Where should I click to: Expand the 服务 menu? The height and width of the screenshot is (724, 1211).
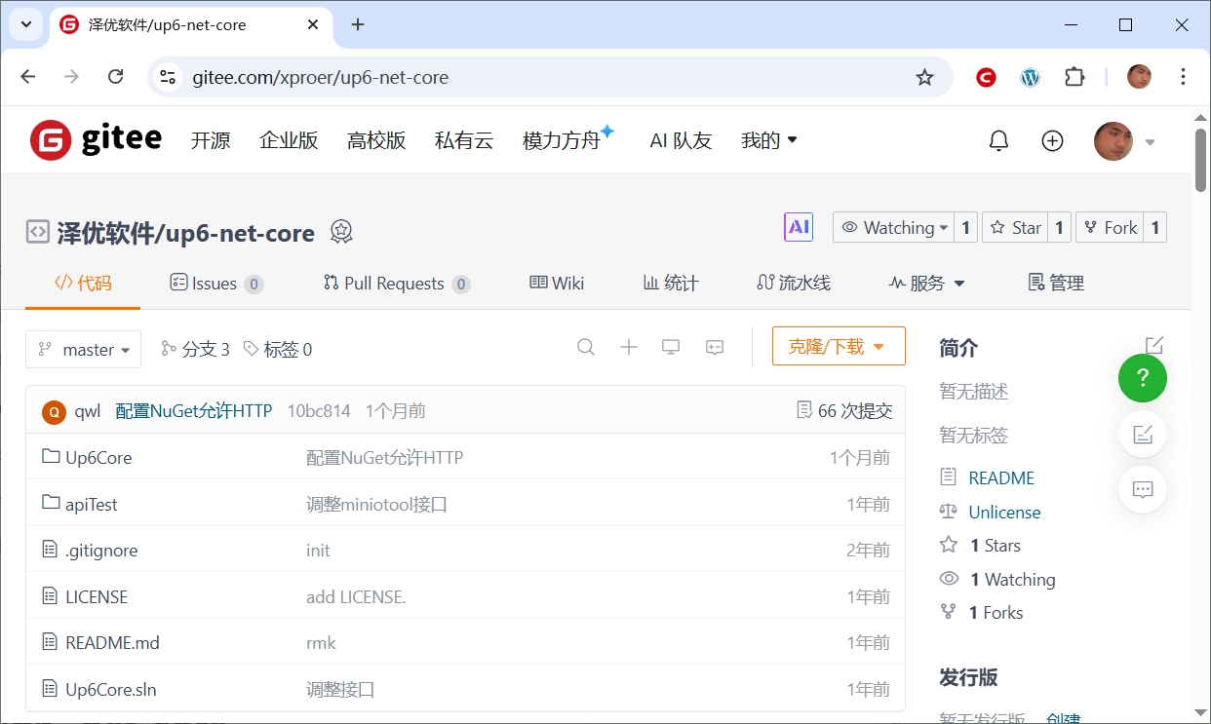[926, 284]
